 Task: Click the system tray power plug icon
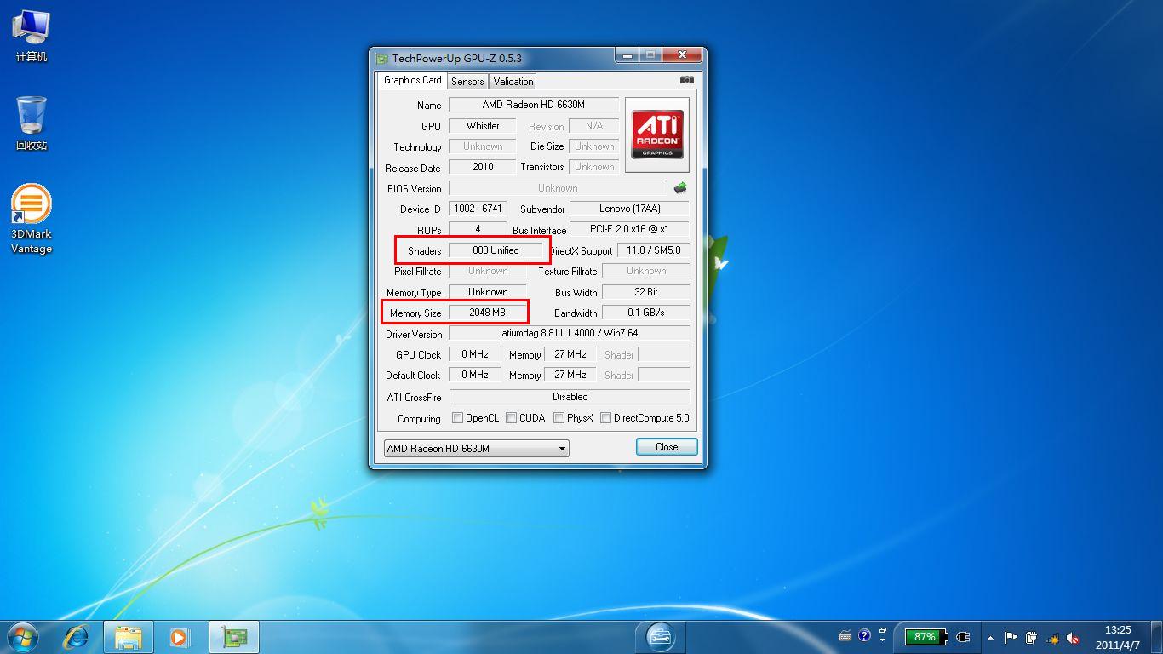[x=1031, y=637]
